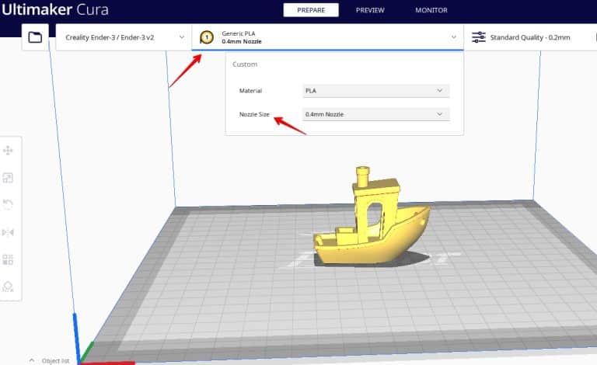Open Standard Quality - 0.2mm print settings
Image resolution: width=597 pixels, height=365 pixels.
[x=530, y=37]
